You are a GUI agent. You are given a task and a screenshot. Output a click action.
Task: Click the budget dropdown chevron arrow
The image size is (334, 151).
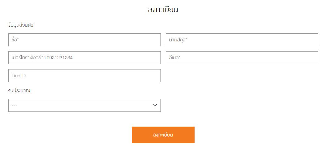pyautogui.click(x=155, y=105)
